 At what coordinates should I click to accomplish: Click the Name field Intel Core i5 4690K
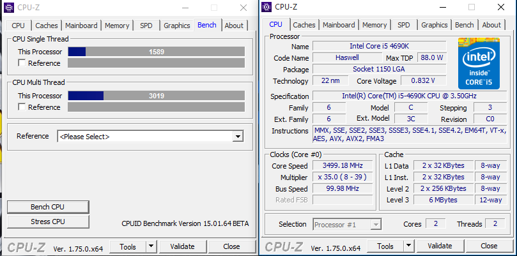[379, 46]
